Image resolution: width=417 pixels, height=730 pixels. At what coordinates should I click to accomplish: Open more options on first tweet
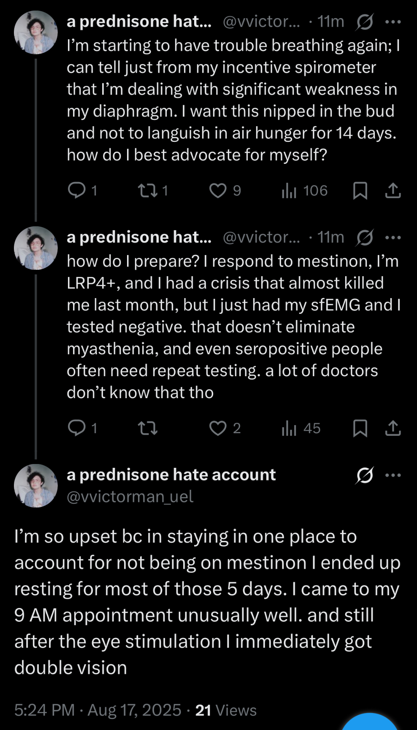pos(393,22)
